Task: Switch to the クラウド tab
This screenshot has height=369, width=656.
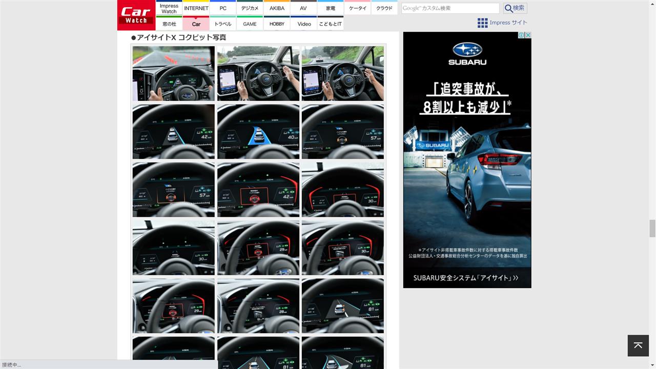Action: point(384,8)
